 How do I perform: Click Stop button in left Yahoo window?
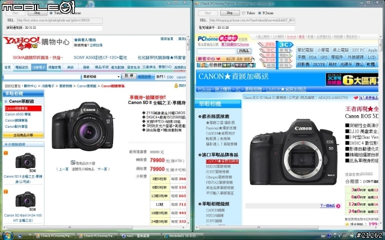[x=37, y=13]
